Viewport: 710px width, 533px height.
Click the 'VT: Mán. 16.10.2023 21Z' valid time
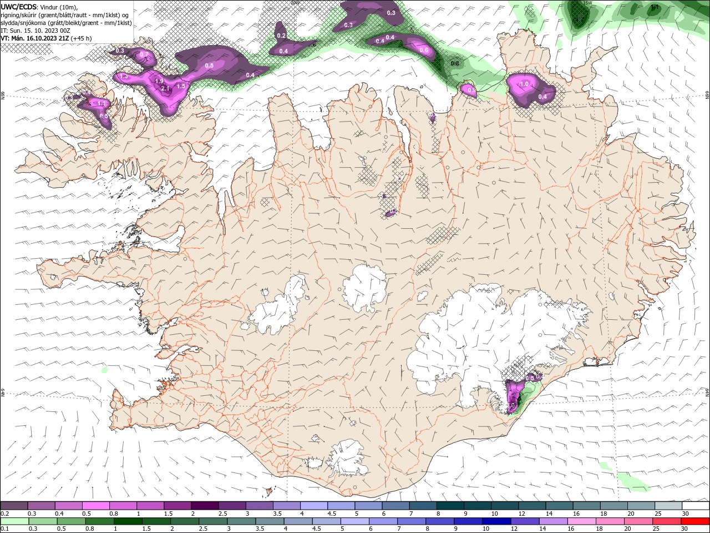[x=34, y=38]
